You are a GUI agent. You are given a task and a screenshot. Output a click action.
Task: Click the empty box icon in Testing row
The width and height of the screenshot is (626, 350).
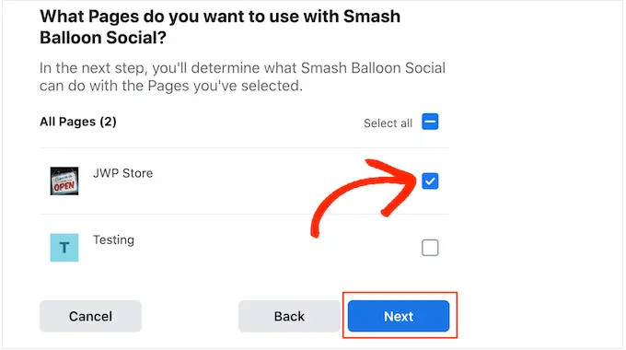(x=430, y=248)
